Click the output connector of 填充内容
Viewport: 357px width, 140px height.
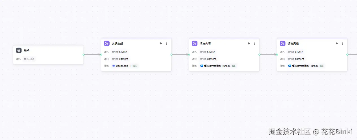259,54
